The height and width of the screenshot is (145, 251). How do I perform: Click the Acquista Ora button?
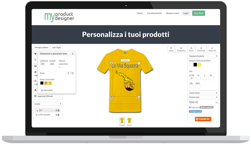click(x=203, y=119)
